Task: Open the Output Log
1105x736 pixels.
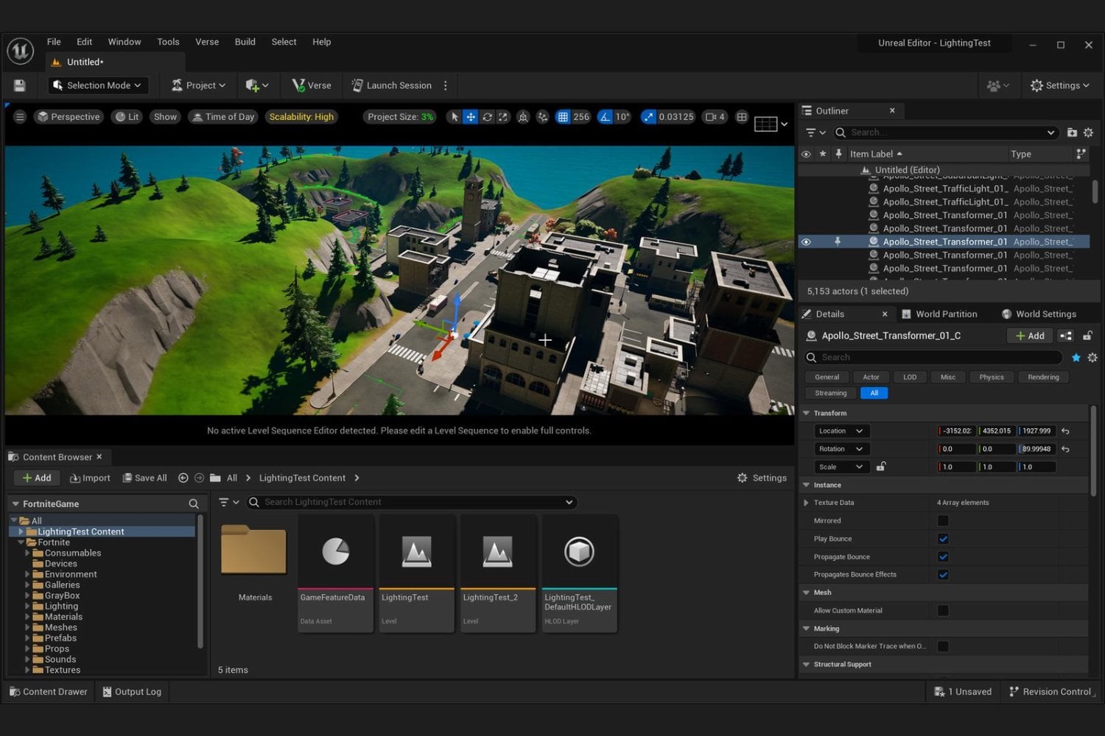Action: 132,692
